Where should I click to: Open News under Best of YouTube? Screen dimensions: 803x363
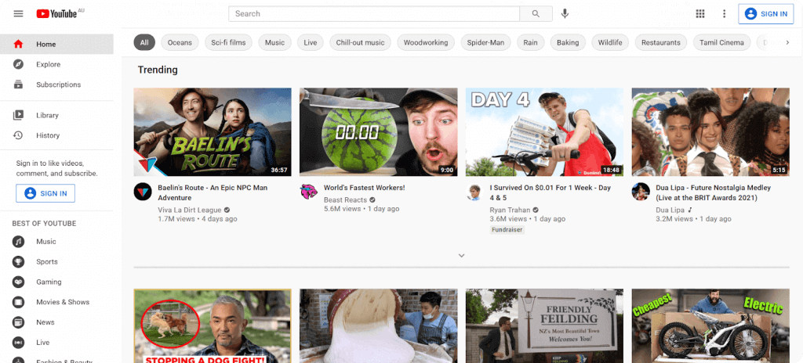pyautogui.click(x=56, y=322)
